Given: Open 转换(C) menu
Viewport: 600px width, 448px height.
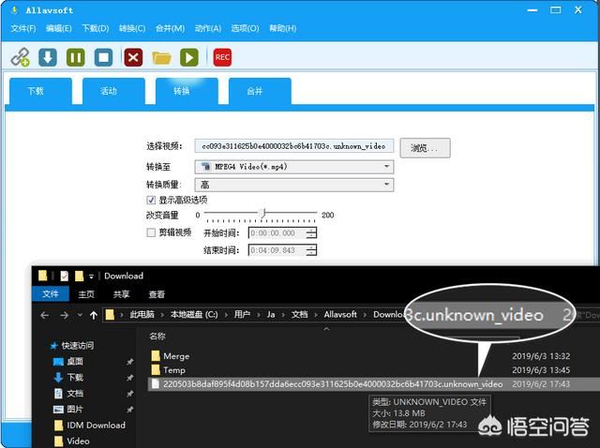Looking at the screenshot, I should click(x=132, y=28).
